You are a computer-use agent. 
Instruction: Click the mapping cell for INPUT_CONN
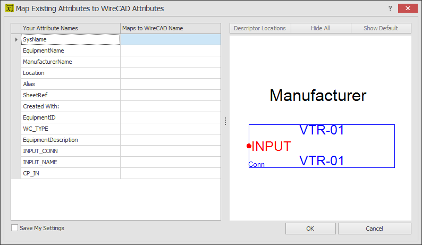(171, 151)
